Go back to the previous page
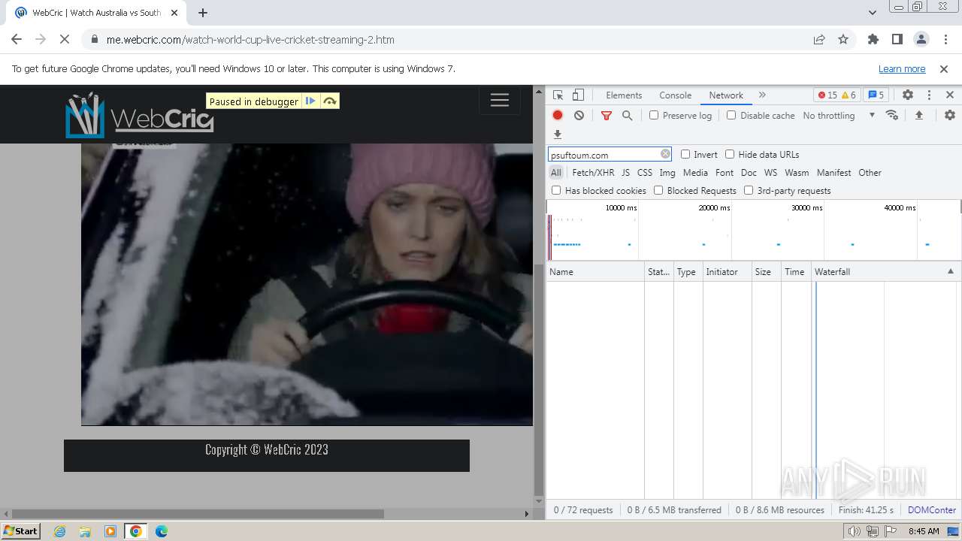 pyautogui.click(x=17, y=40)
